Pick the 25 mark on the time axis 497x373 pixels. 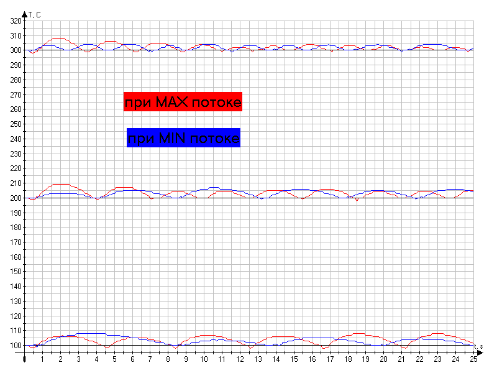[473, 359]
